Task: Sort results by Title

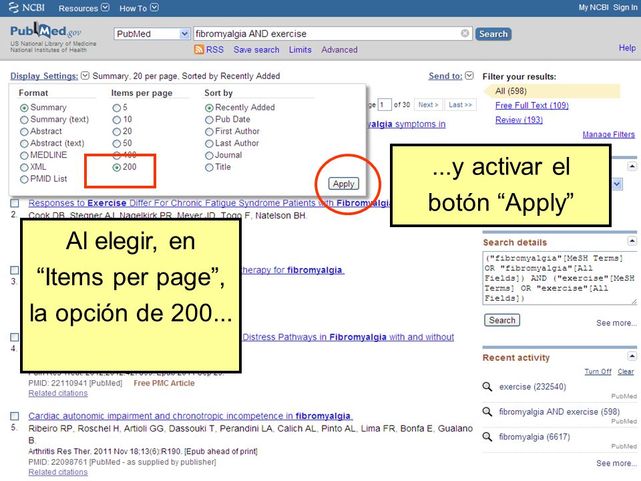Action: point(209,167)
